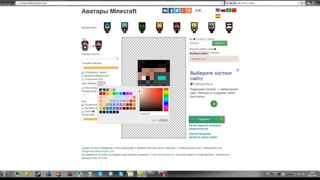
Task: Toggle the pixelization checkbox
Action: click(82, 88)
